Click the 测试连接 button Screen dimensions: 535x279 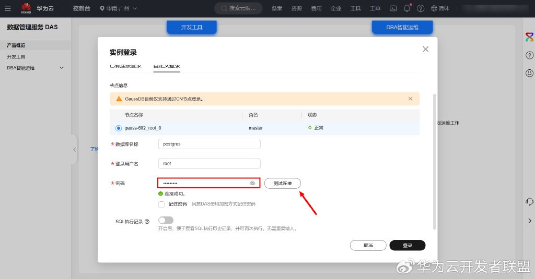(x=283, y=183)
